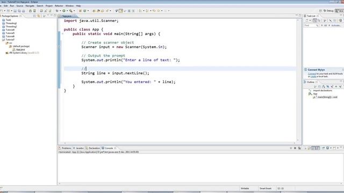Click the Activate task button
This screenshot has width=344, height=193.
point(336,26)
